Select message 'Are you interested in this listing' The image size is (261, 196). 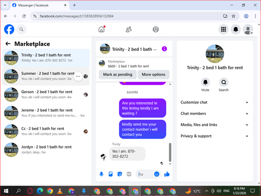(143, 108)
